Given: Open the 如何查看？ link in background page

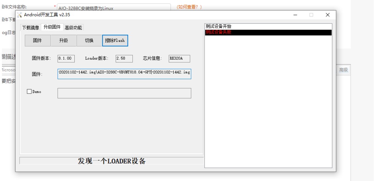Looking at the screenshot, I should (x=189, y=7).
